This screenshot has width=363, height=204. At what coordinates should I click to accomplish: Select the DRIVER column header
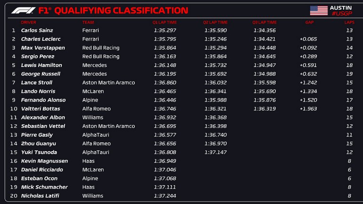point(28,22)
